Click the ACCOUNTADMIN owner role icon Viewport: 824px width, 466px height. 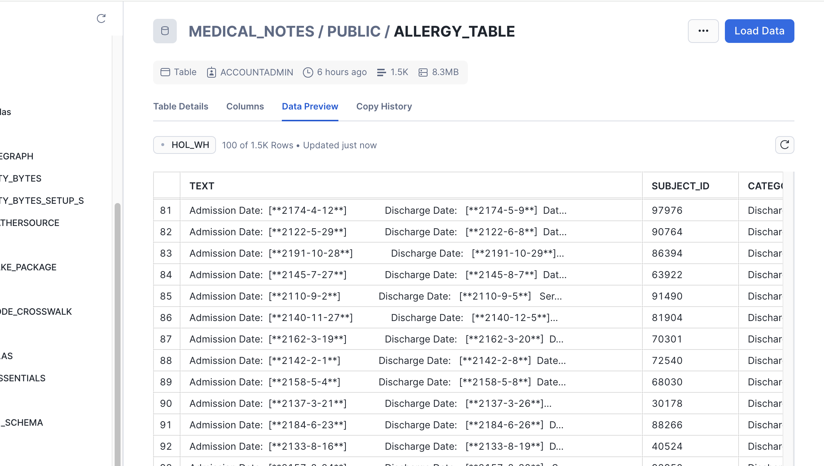pos(212,72)
